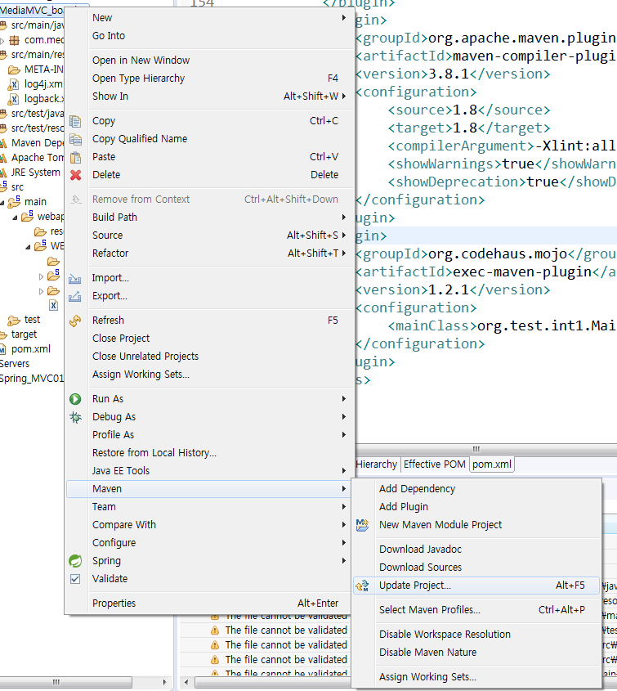The height and width of the screenshot is (691, 617).
Task: Select the target folder in tree
Action: tap(24, 334)
